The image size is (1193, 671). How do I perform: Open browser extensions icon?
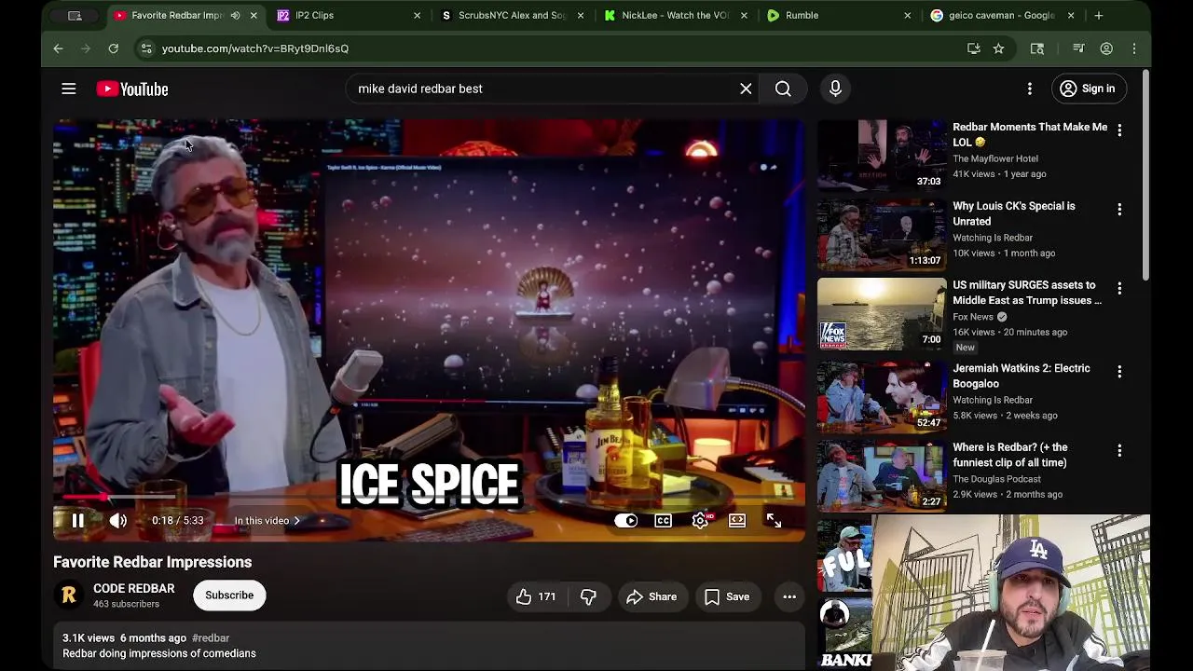point(1037,48)
